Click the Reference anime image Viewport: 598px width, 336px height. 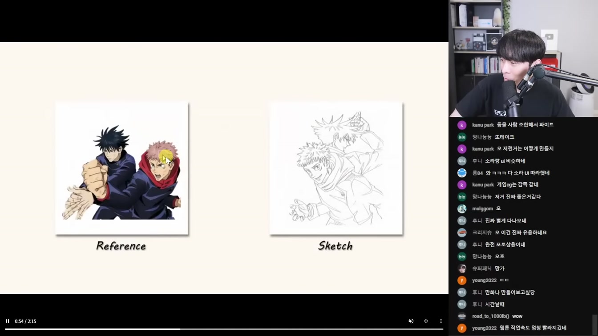tap(122, 168)
